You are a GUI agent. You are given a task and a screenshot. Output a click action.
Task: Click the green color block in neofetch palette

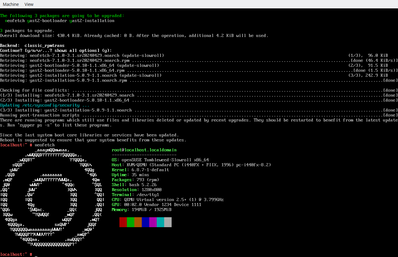(x=131, y=222)
